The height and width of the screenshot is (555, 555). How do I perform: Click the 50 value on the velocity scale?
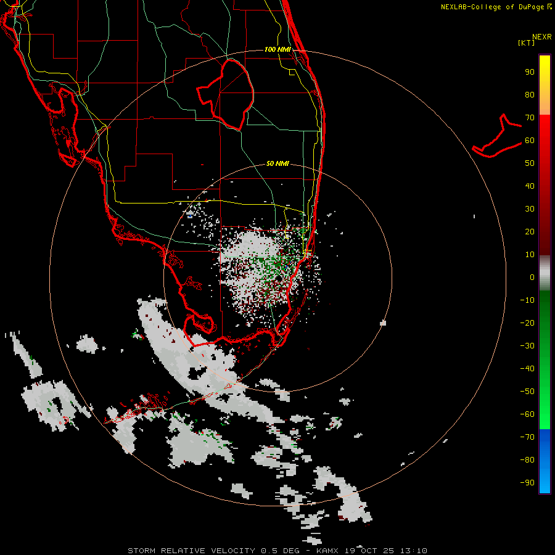click(x=530, y=163)
